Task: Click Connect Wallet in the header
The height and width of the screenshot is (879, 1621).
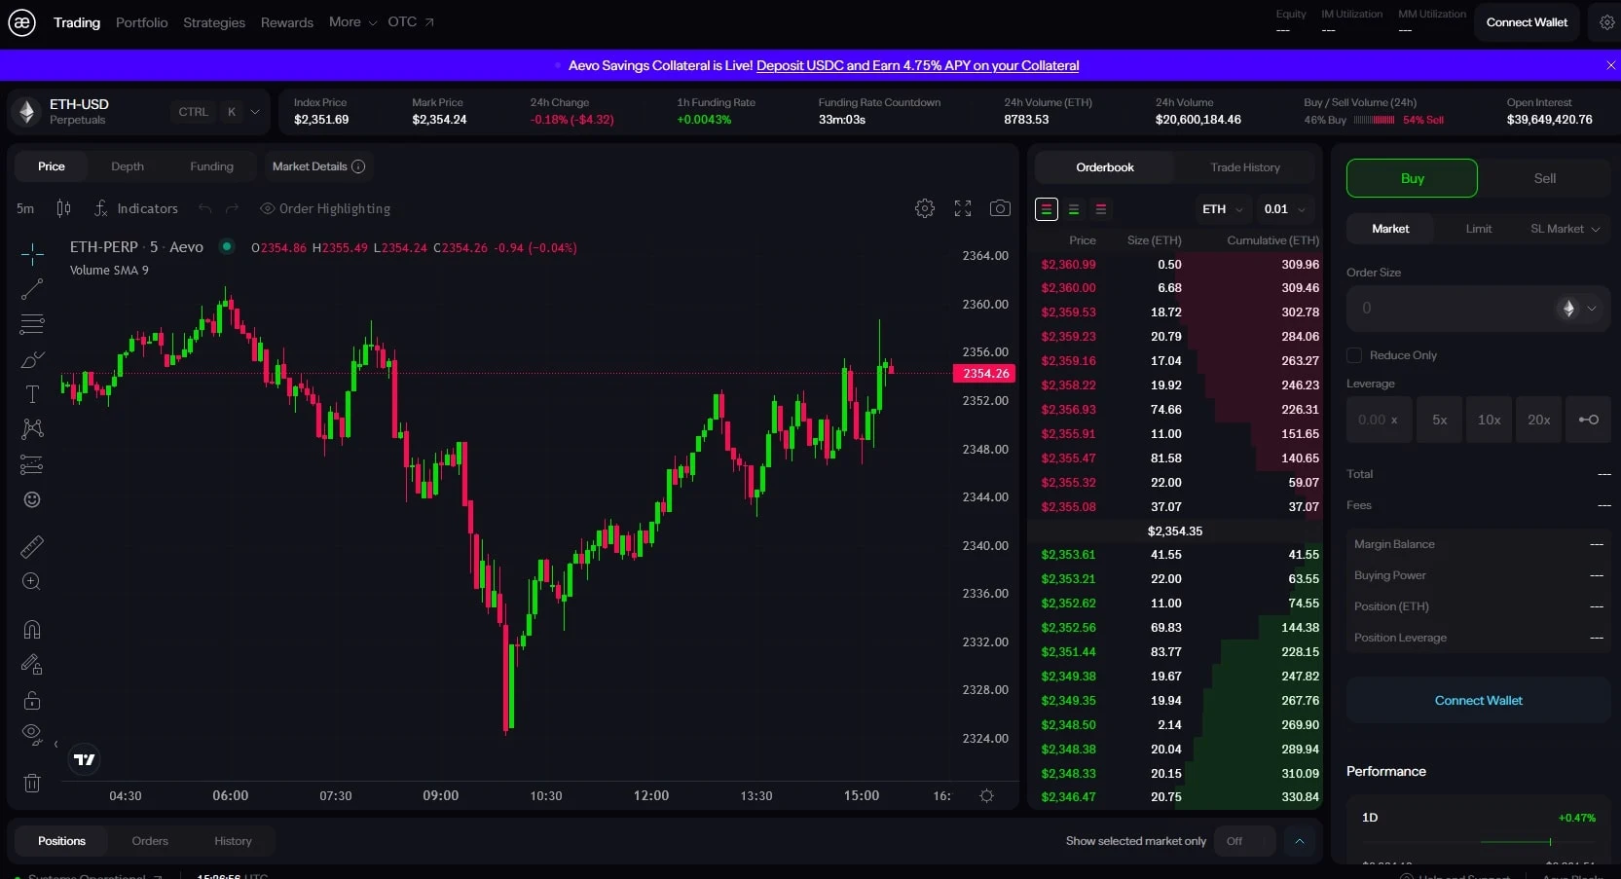Action: pos(1527,22)
